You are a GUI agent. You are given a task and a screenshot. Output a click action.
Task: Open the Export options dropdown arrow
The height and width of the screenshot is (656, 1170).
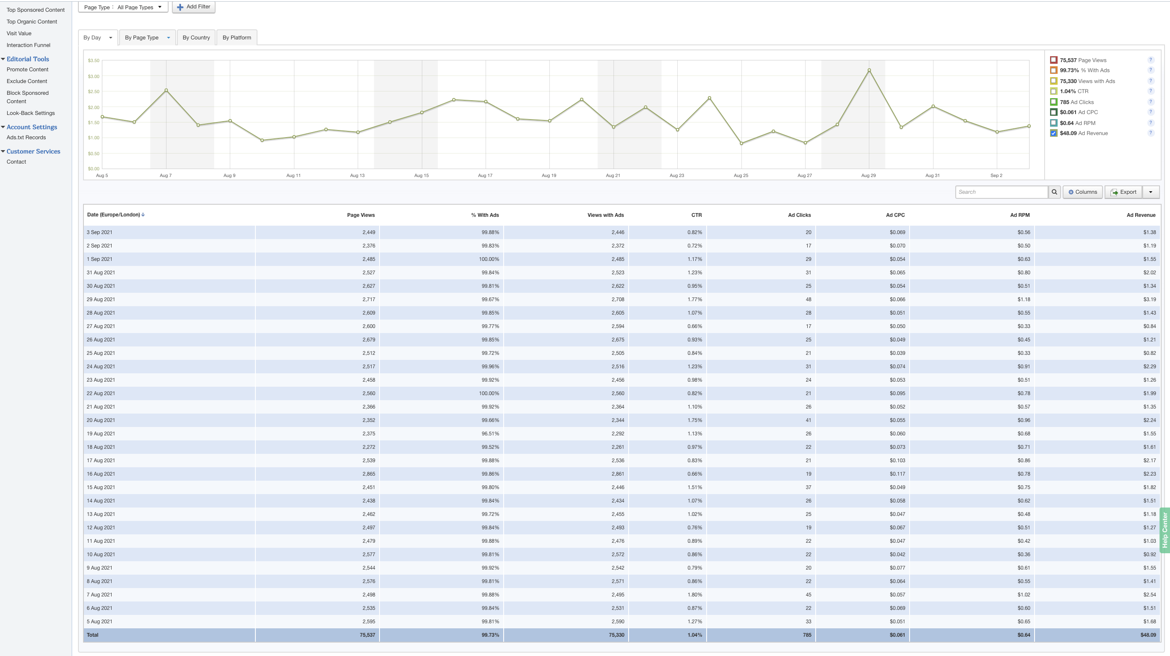click(x=1150, y=192)
